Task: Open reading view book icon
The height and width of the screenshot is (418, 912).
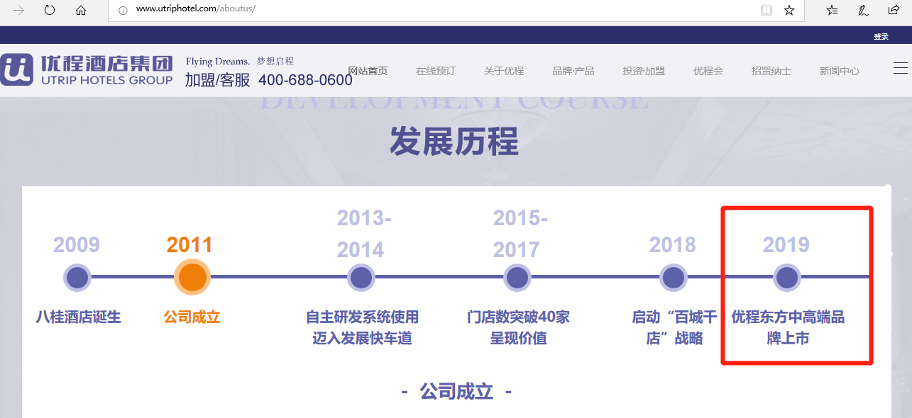Action: [767, 10]
